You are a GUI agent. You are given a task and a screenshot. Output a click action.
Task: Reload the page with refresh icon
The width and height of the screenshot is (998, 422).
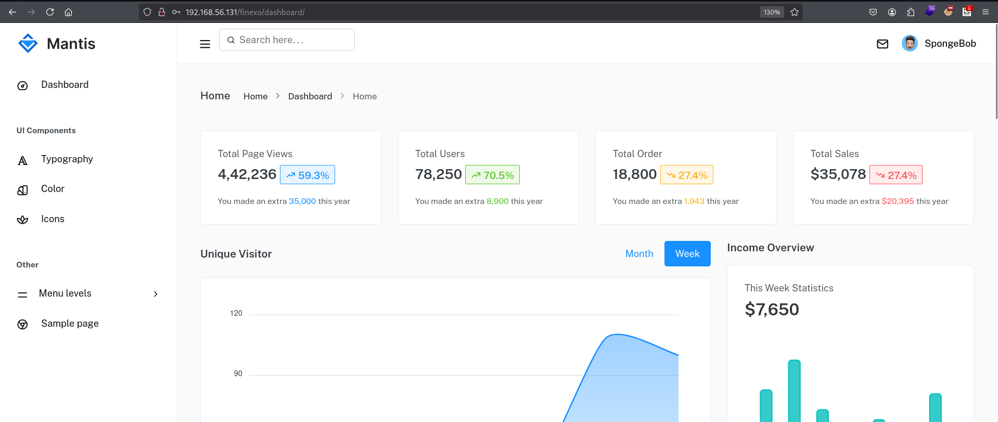(50, 12)
